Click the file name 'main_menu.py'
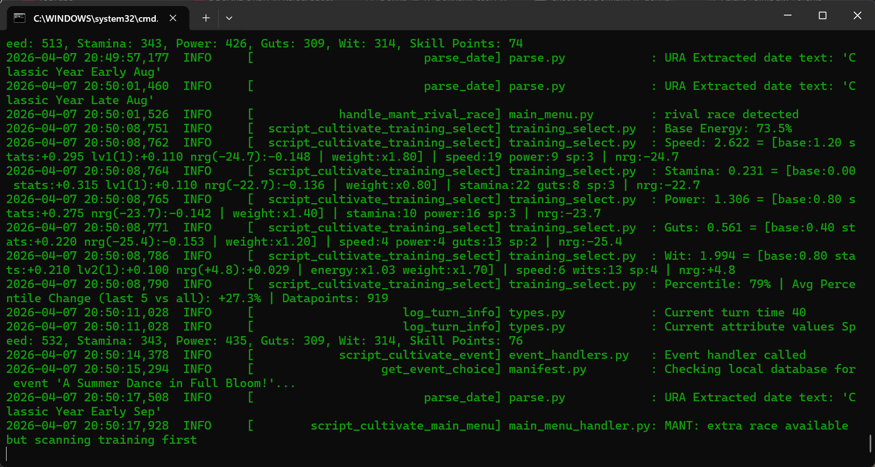 [x=551, y=114]
